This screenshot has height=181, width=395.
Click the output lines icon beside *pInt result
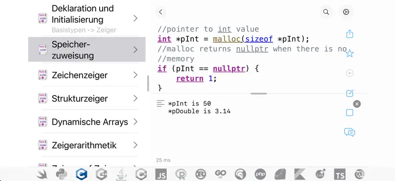(160, 103)
